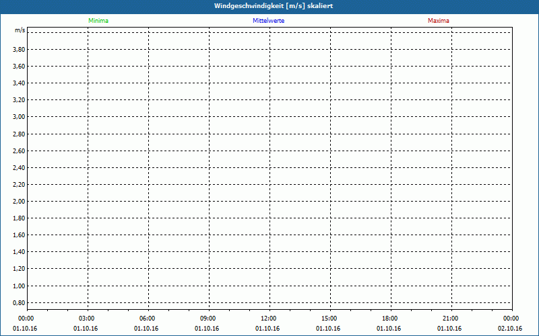Screen dimensions: 539x336
Task: Select the 1,00 y-axis tick label
Action: pyautogui.click(x=19, y=286)
